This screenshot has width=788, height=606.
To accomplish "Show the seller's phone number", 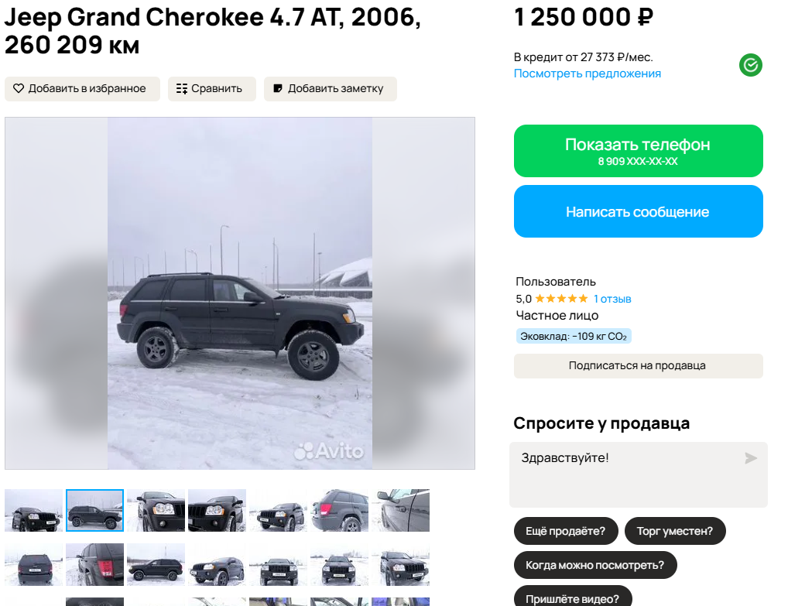I will pyautogui.click(x=639, y=151).
